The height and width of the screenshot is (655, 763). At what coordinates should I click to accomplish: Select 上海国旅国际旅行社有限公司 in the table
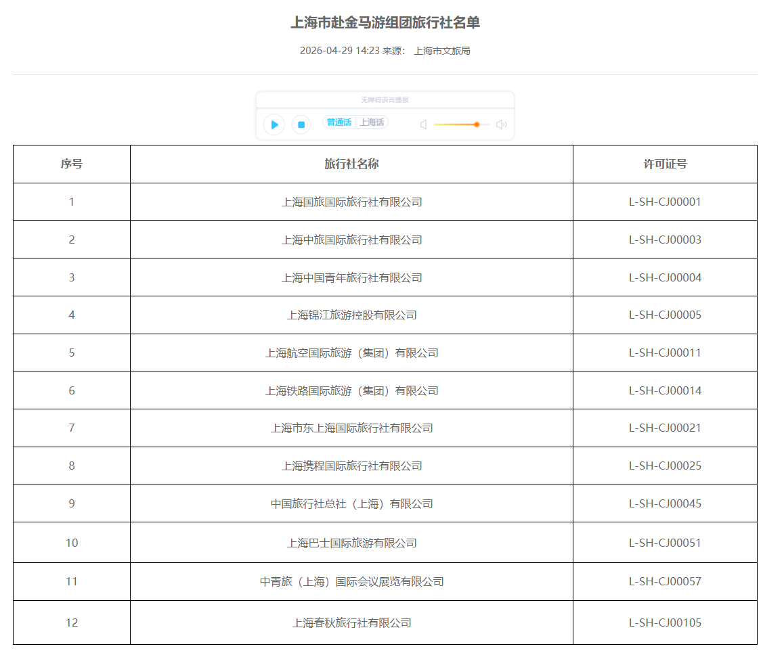[351, 202]
